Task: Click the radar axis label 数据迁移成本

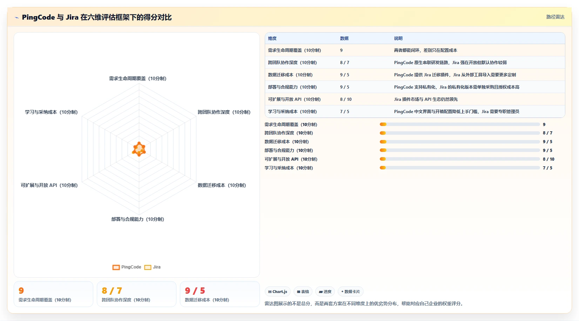Action: tap(222, 185)
